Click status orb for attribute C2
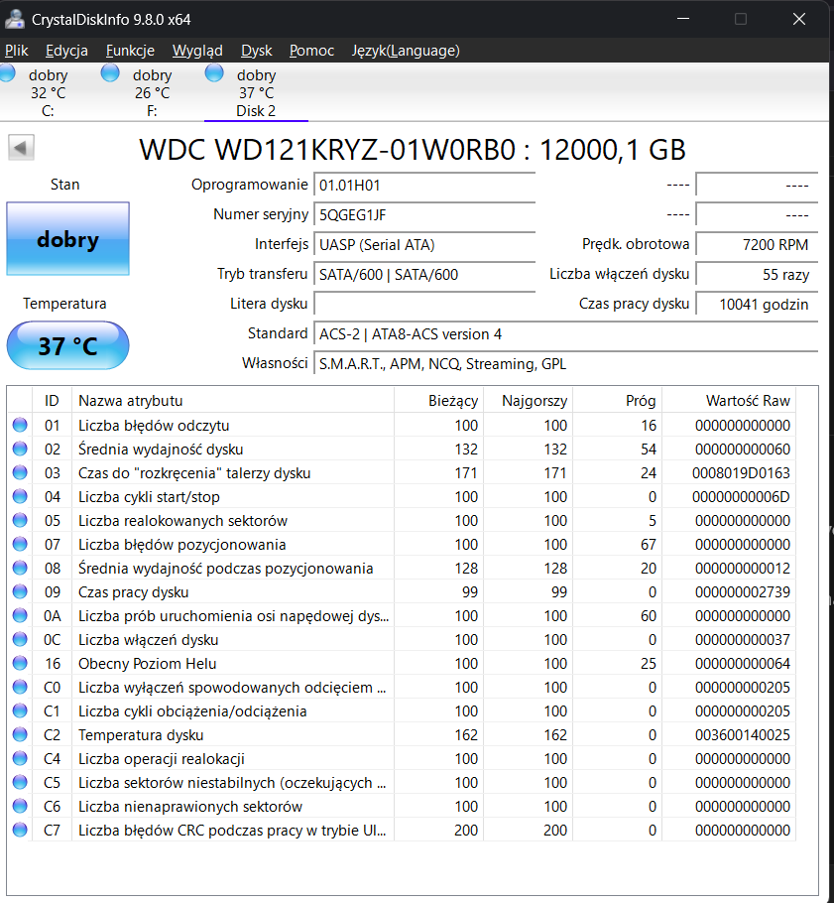This screenshot has width=834, height=903. [x=20, y=735]
